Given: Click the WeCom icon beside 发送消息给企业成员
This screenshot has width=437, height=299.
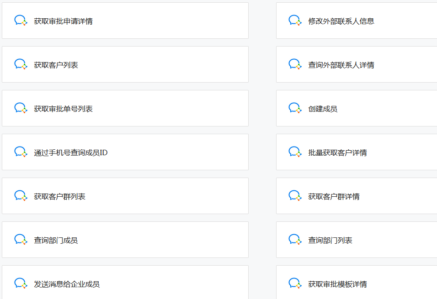Looking at the screenshot, I should tap(21, 283).
